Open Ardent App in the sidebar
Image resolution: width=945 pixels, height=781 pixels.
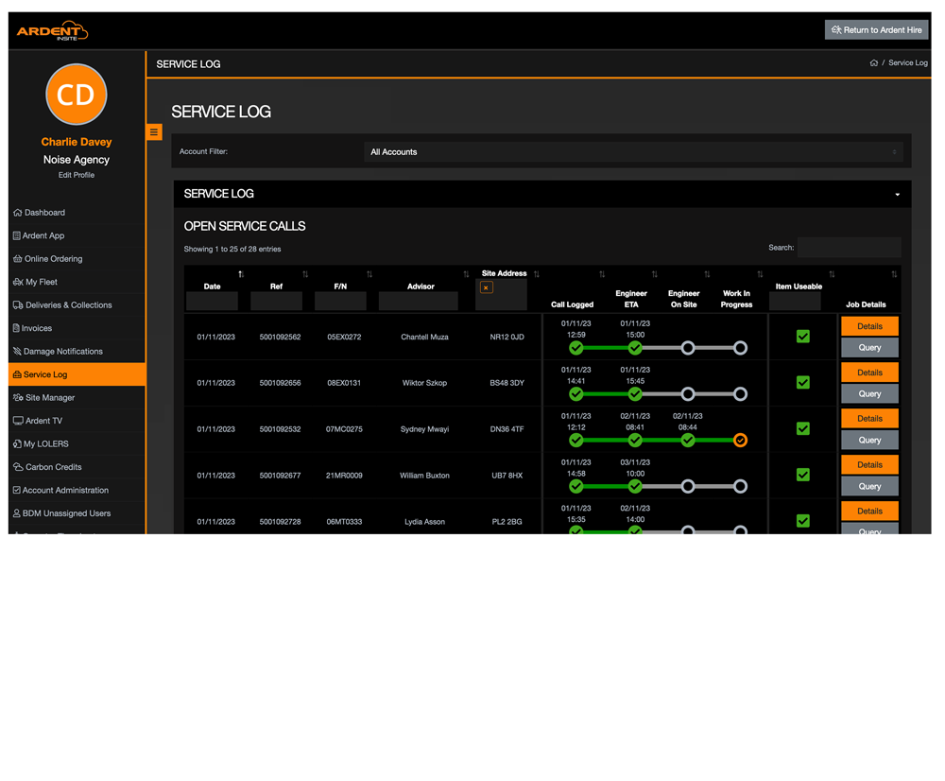[77, 235]
